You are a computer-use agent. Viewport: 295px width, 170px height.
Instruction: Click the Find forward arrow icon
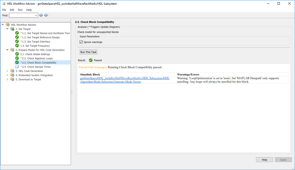[x=46, y=15]
